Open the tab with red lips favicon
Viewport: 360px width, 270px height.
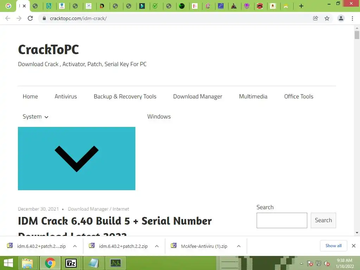coord(260,6)
